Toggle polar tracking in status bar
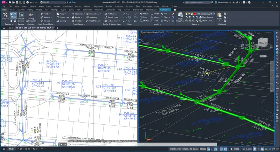Viewport: 280px width, 152px height. [216, 149]
